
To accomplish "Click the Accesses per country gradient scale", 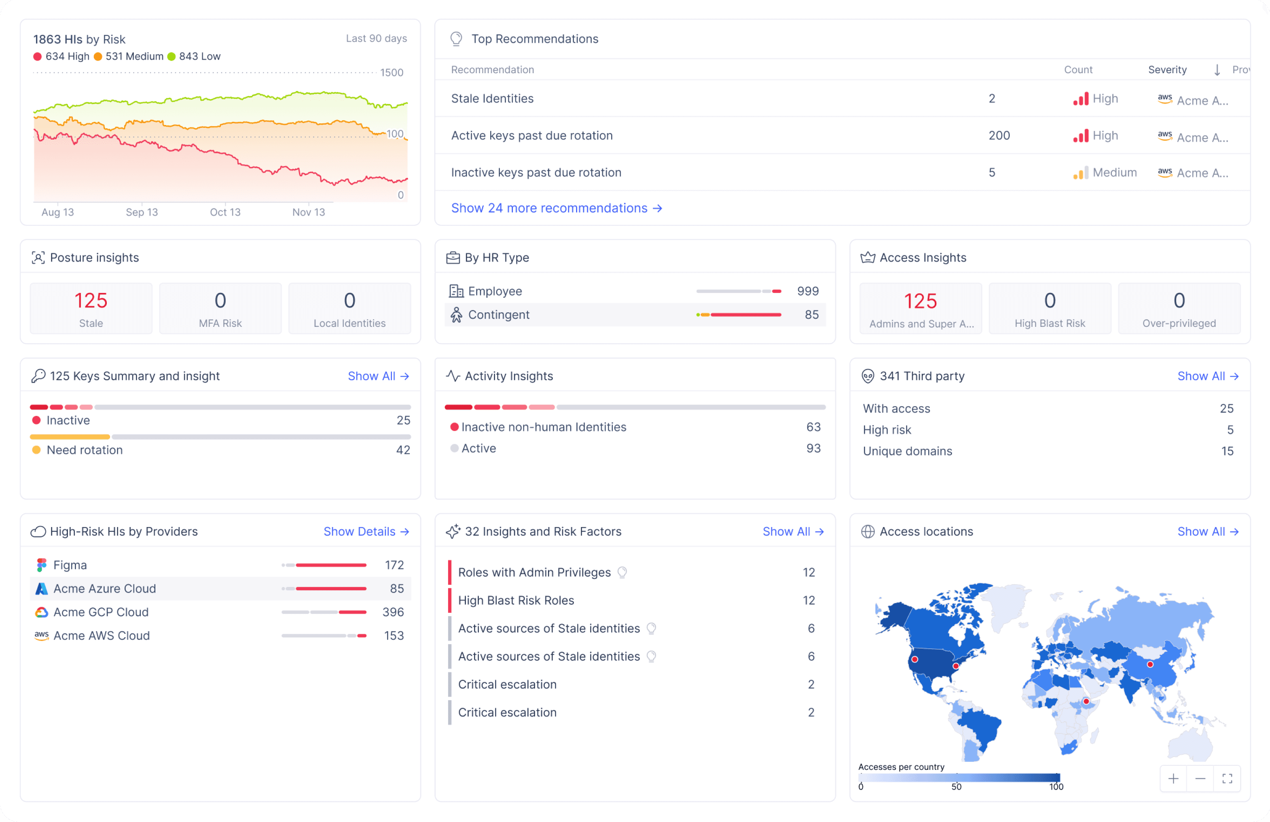I will click(x=959, y=778).
